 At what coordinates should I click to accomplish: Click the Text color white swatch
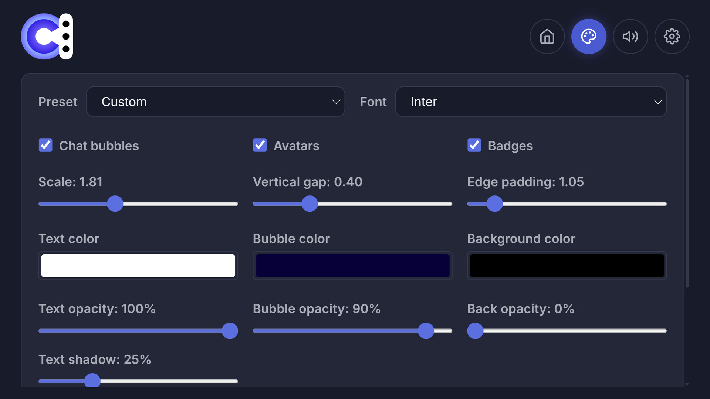138,266
